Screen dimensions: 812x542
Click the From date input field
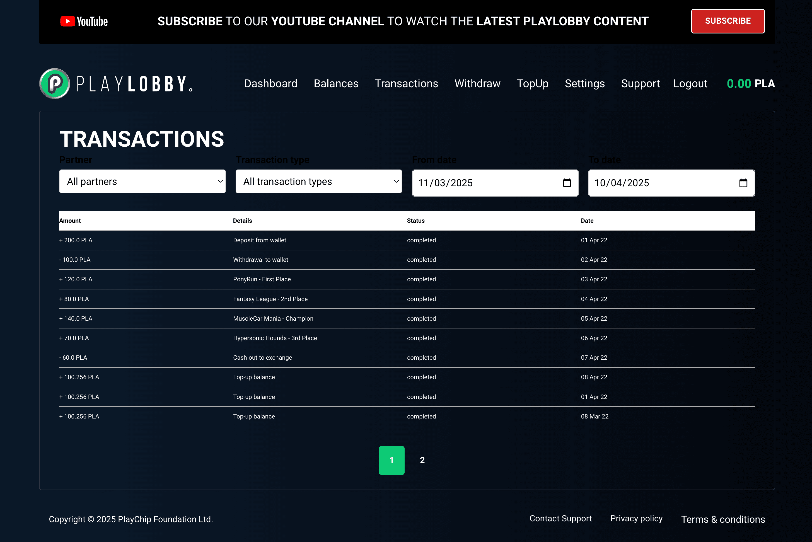click(x=477, y=183)
